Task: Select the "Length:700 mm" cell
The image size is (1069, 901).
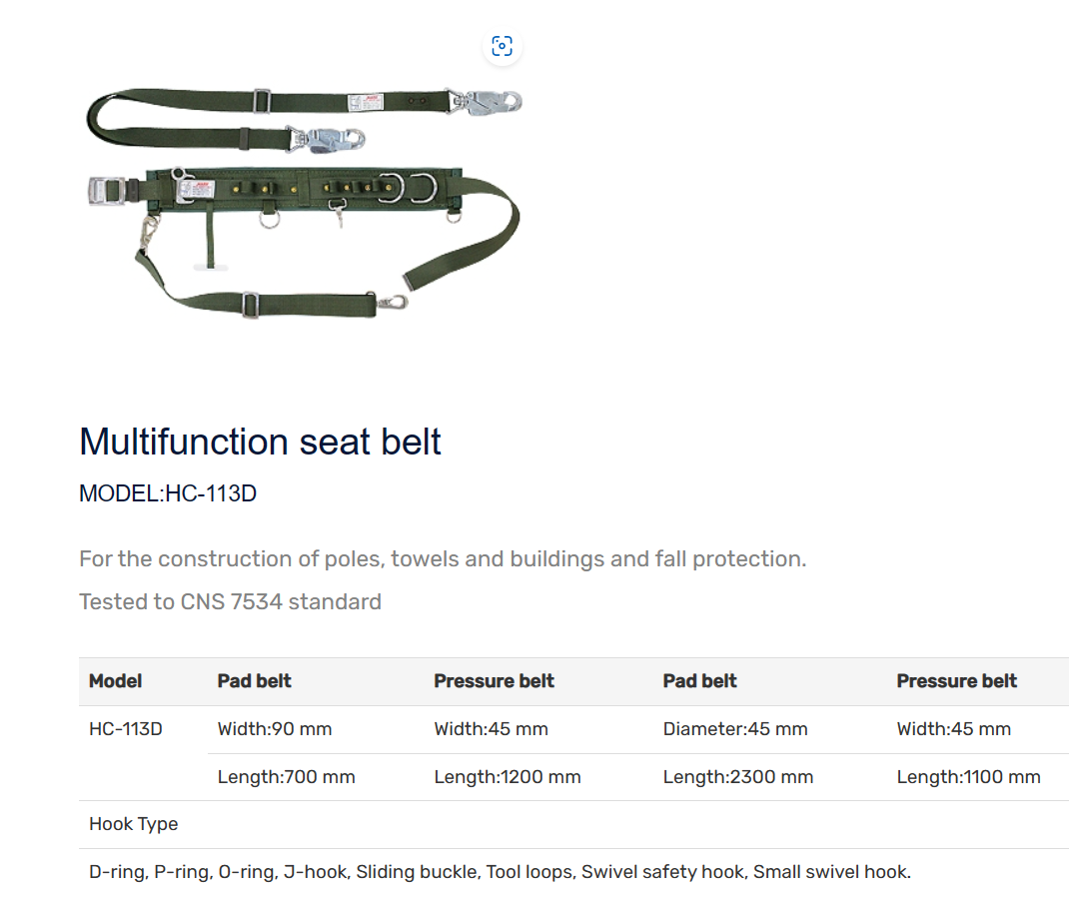Action: tap(287, 777)
